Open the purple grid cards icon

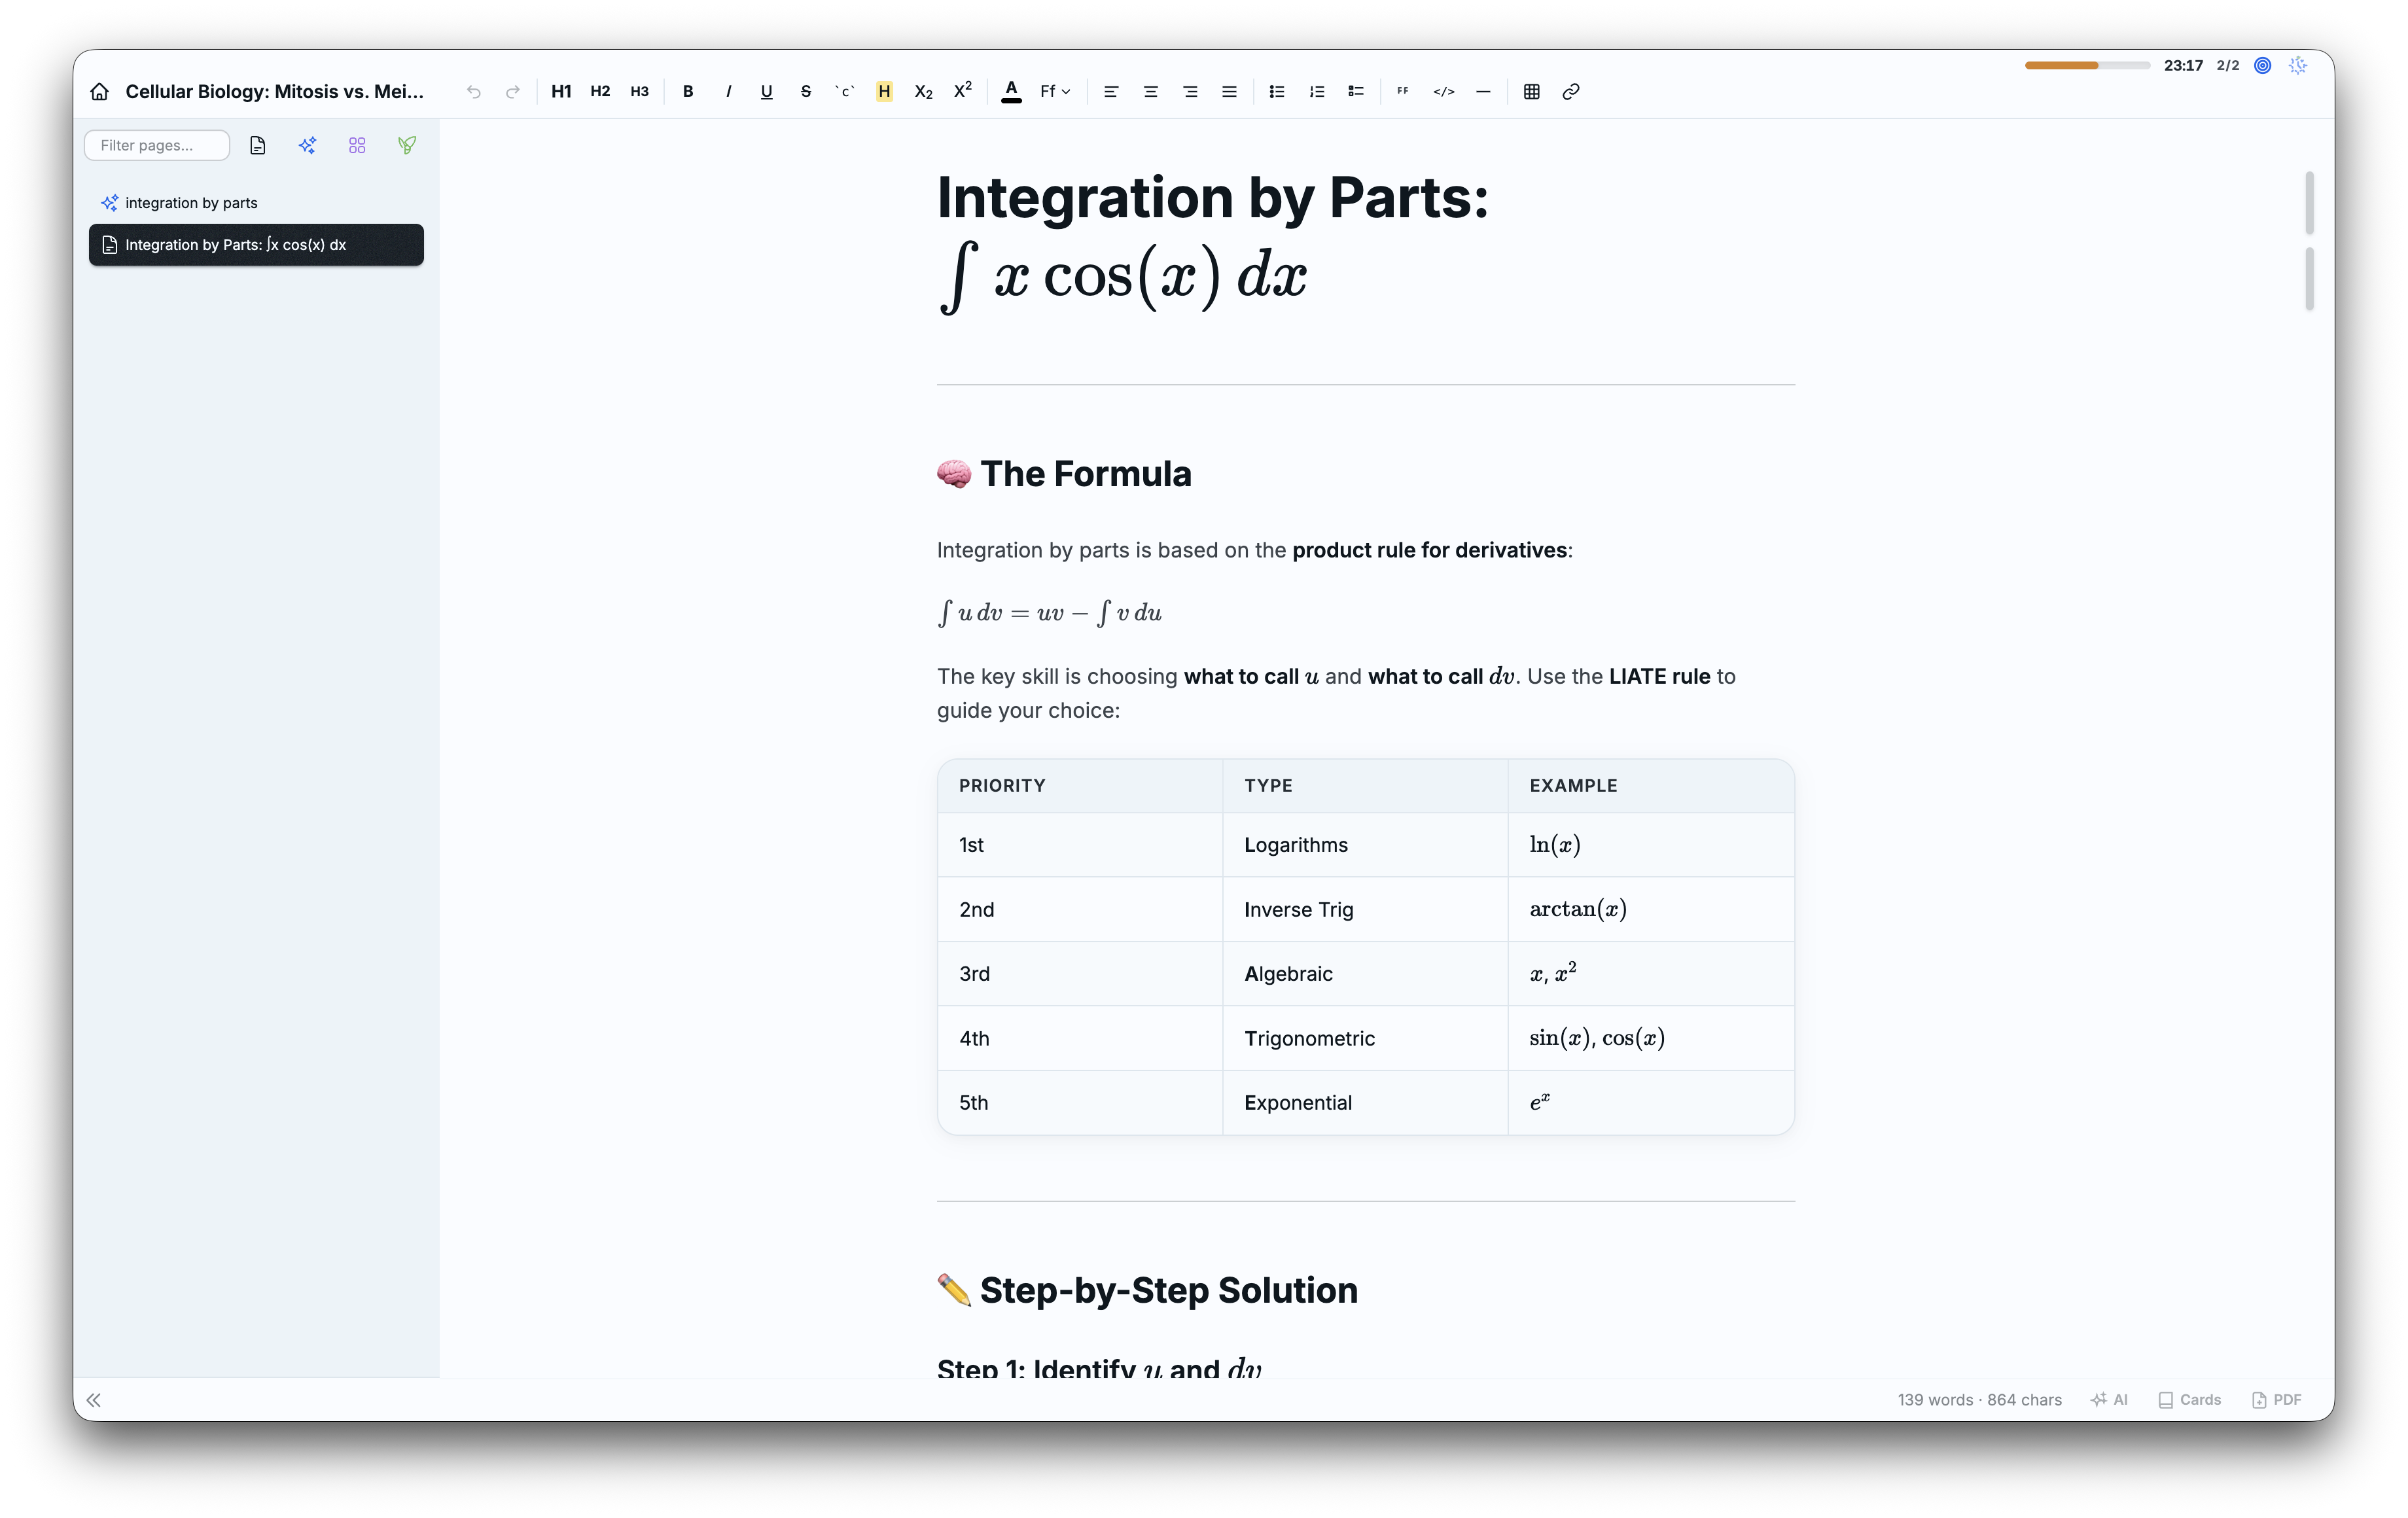[357, 145]
